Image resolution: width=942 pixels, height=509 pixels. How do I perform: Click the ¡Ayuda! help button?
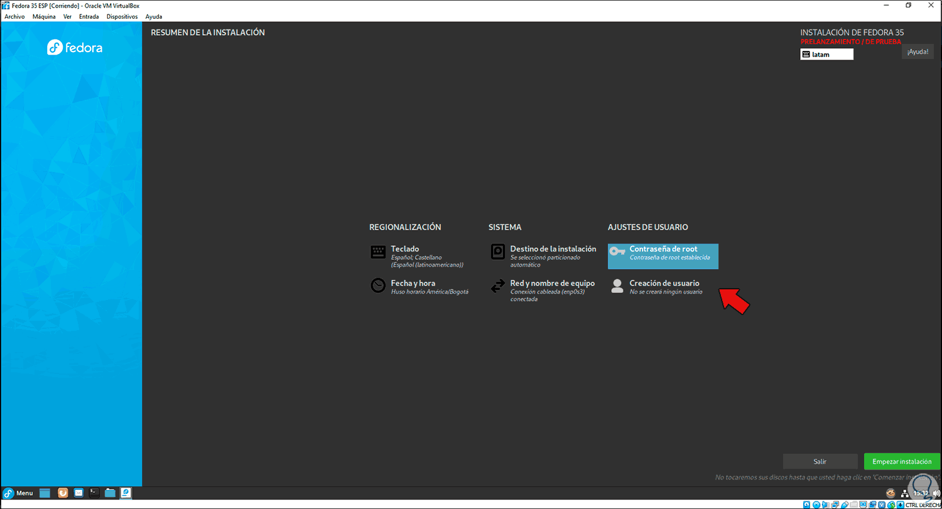[x=918, y=52]
